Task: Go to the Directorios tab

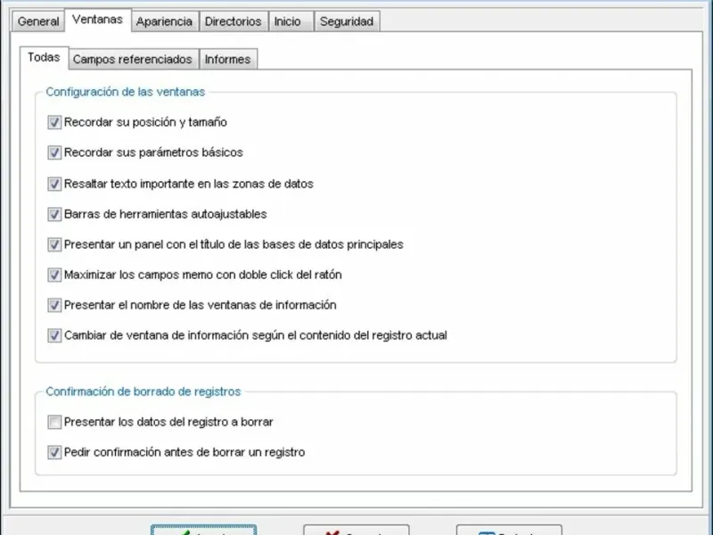Action: (233, 21)
